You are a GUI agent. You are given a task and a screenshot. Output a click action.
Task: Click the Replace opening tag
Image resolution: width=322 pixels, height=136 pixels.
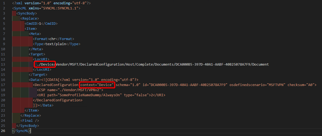(x=30, y=19)
